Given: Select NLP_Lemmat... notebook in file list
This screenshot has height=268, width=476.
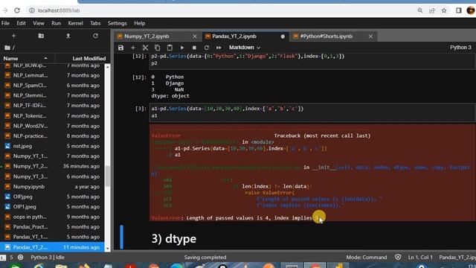Looking at the screenshot, I should point(52,75).
